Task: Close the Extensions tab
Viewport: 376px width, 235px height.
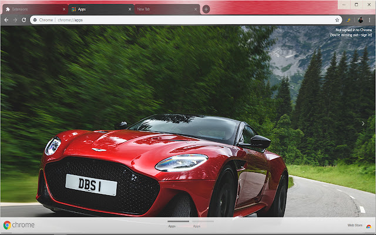Action: [x=64, y=9]
